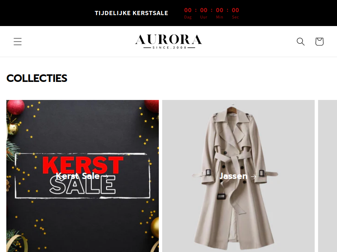Click the Uur countdown value

pos(204,10)
